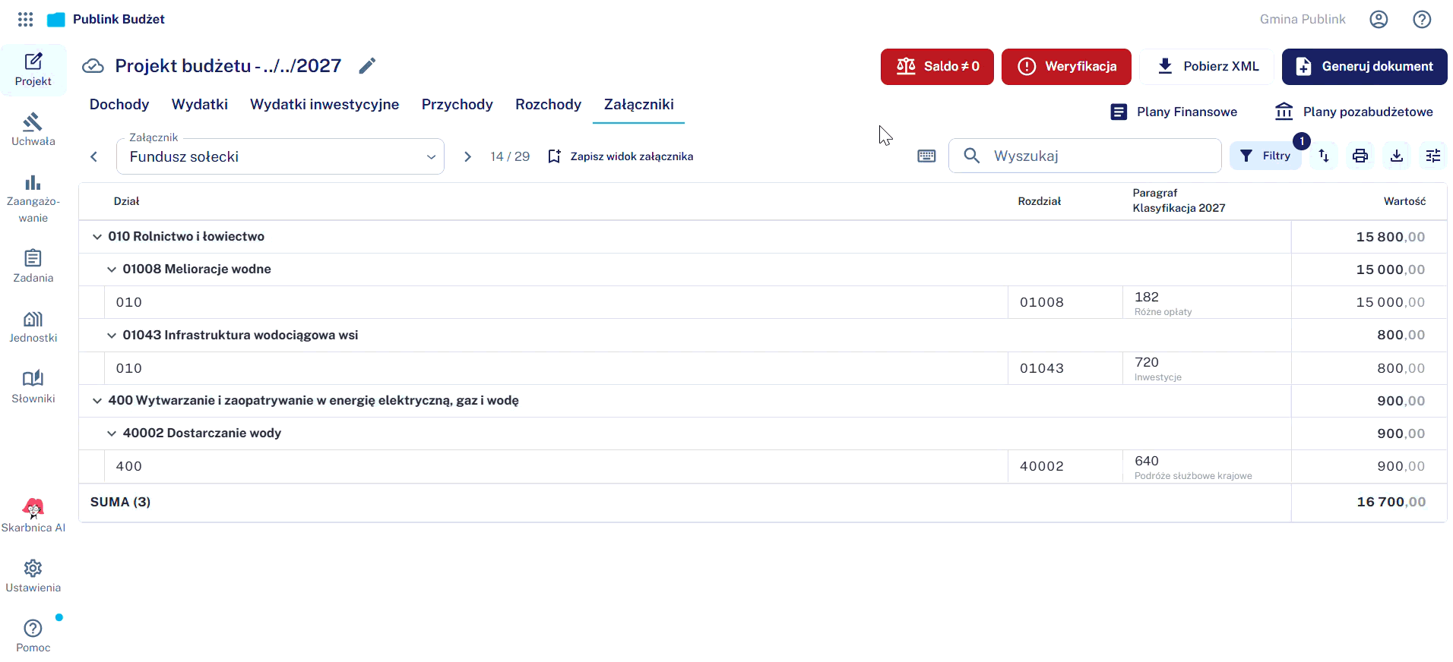
Task: Open column settings tune icon
Action: click(1433, 156)
